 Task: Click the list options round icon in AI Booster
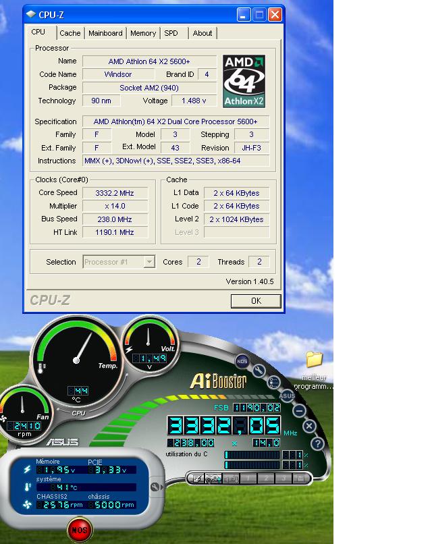click(274, 382)
